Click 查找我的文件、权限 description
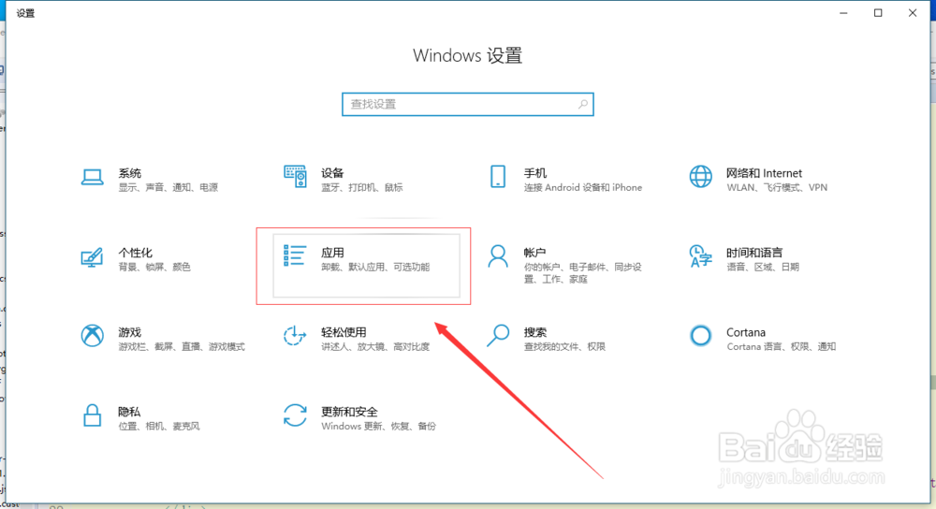936x509 pixels. pos(564,347)
